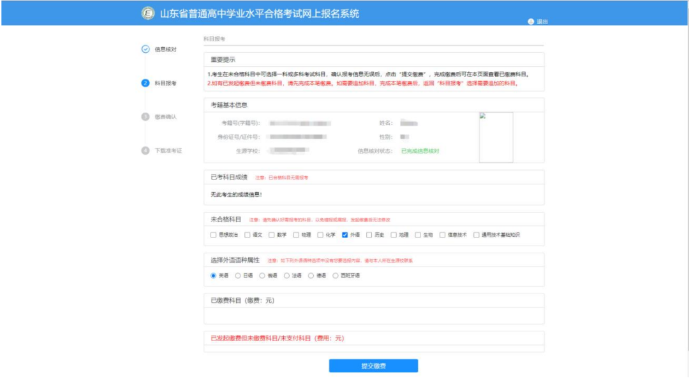
Task: Check the 信息技术 subject checkbox
Action: [442, 235]
